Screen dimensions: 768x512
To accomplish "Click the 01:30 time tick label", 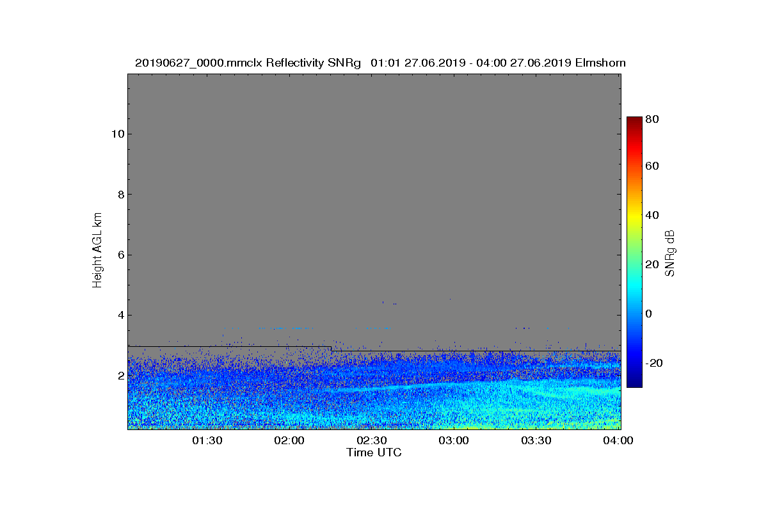I will [209, 440].
